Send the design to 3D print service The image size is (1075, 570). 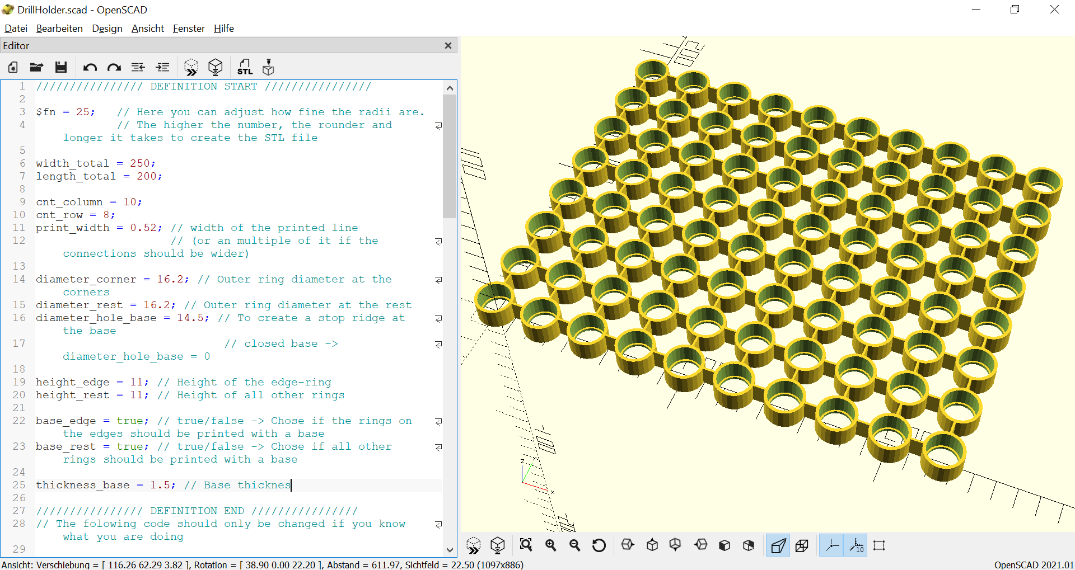coord(269,68)
